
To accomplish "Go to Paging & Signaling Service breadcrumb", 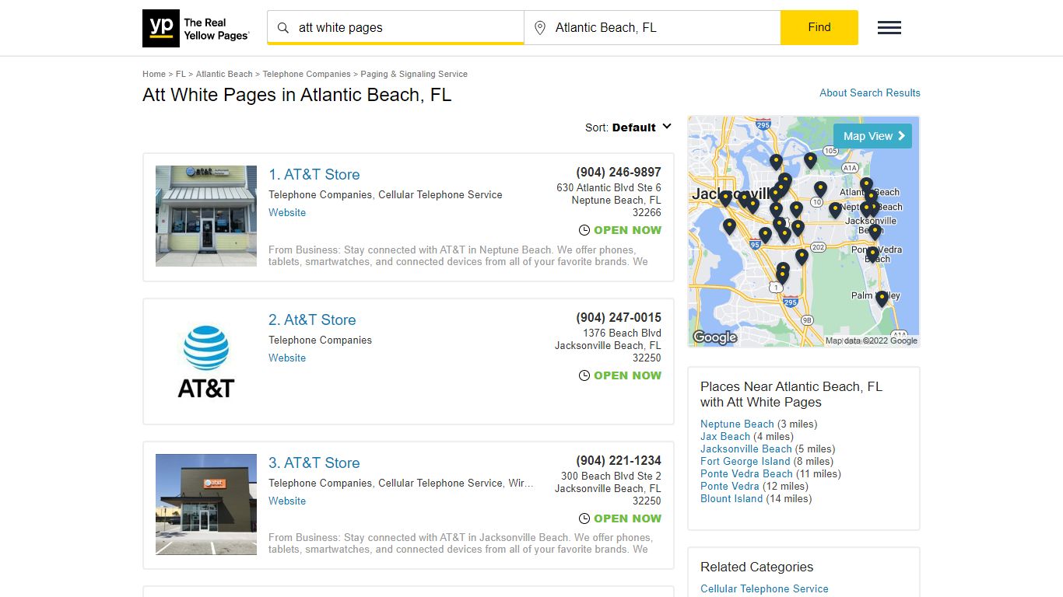I will pos(414,74).
